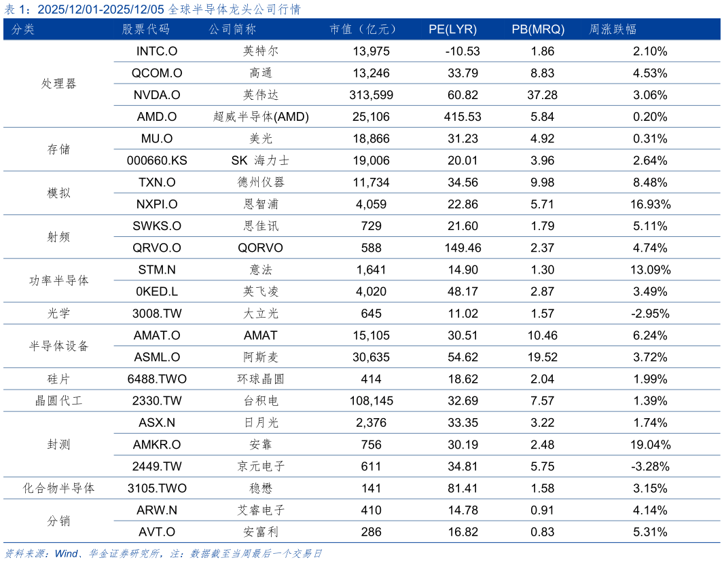Click the 分类 column header
The image size is (724, 562).
tap(22, 30)
